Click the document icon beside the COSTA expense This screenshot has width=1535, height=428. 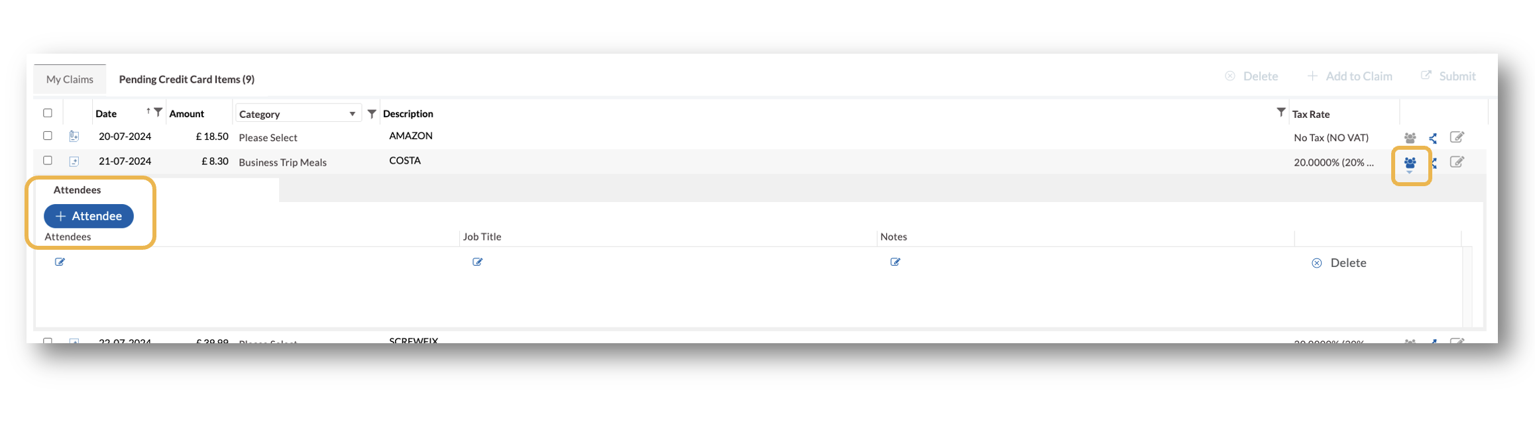point(75,160)
